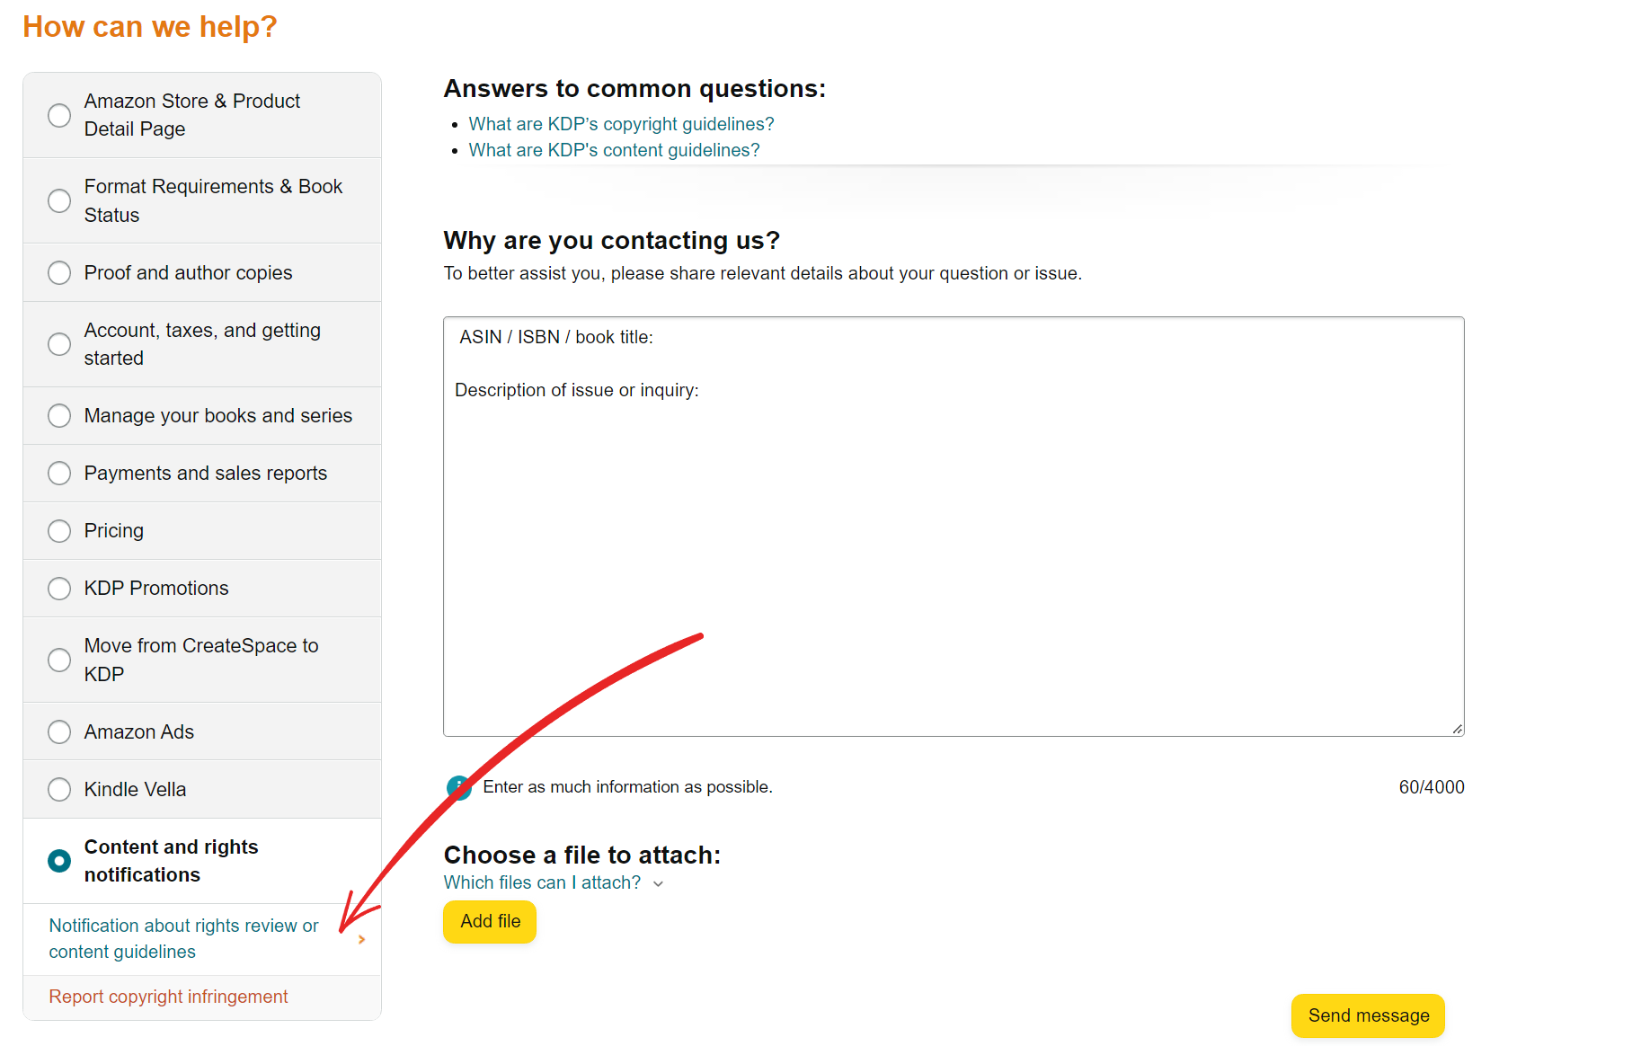The image size is (1641, 1046).
Task: Click the 60/4000 character counter
Action: (x=1432, y=787)
